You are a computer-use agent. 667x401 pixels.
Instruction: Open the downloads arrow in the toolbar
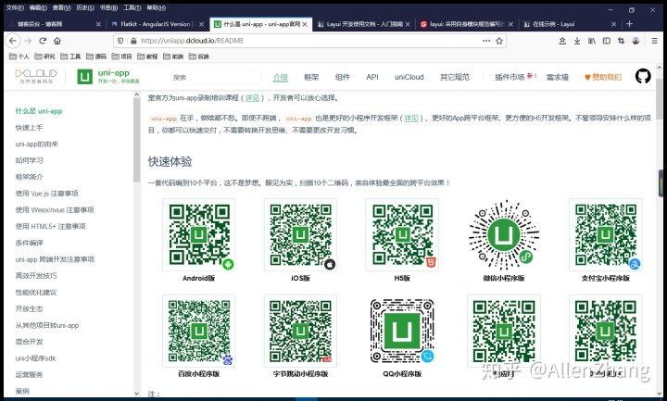click(x=577, y=41)
